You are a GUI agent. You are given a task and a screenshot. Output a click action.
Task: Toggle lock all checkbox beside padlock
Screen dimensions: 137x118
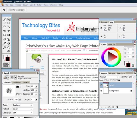117,80
